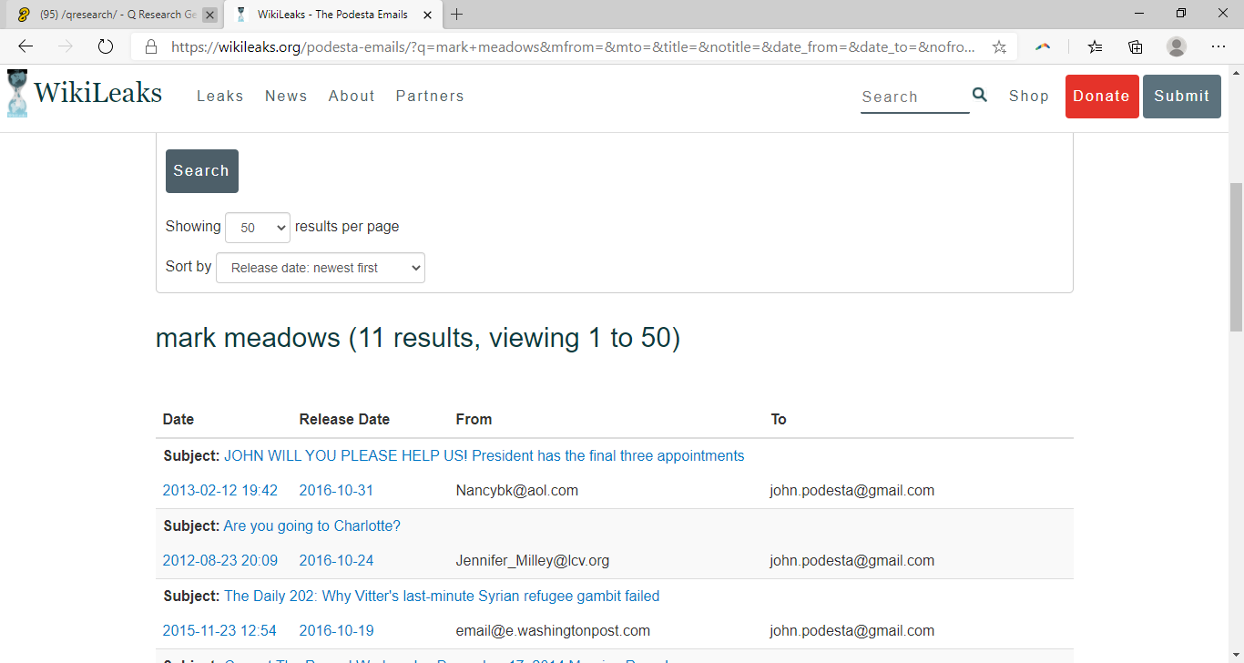1244x663 pixels.
Task: Open the Edge settings ellipsis menu
Action: 1219,46
